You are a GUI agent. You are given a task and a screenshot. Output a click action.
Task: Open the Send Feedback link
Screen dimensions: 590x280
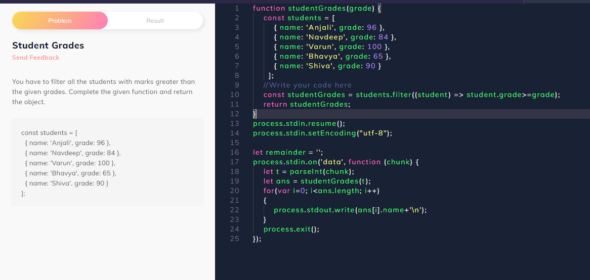pyautogui.click(x=36, y=58)
